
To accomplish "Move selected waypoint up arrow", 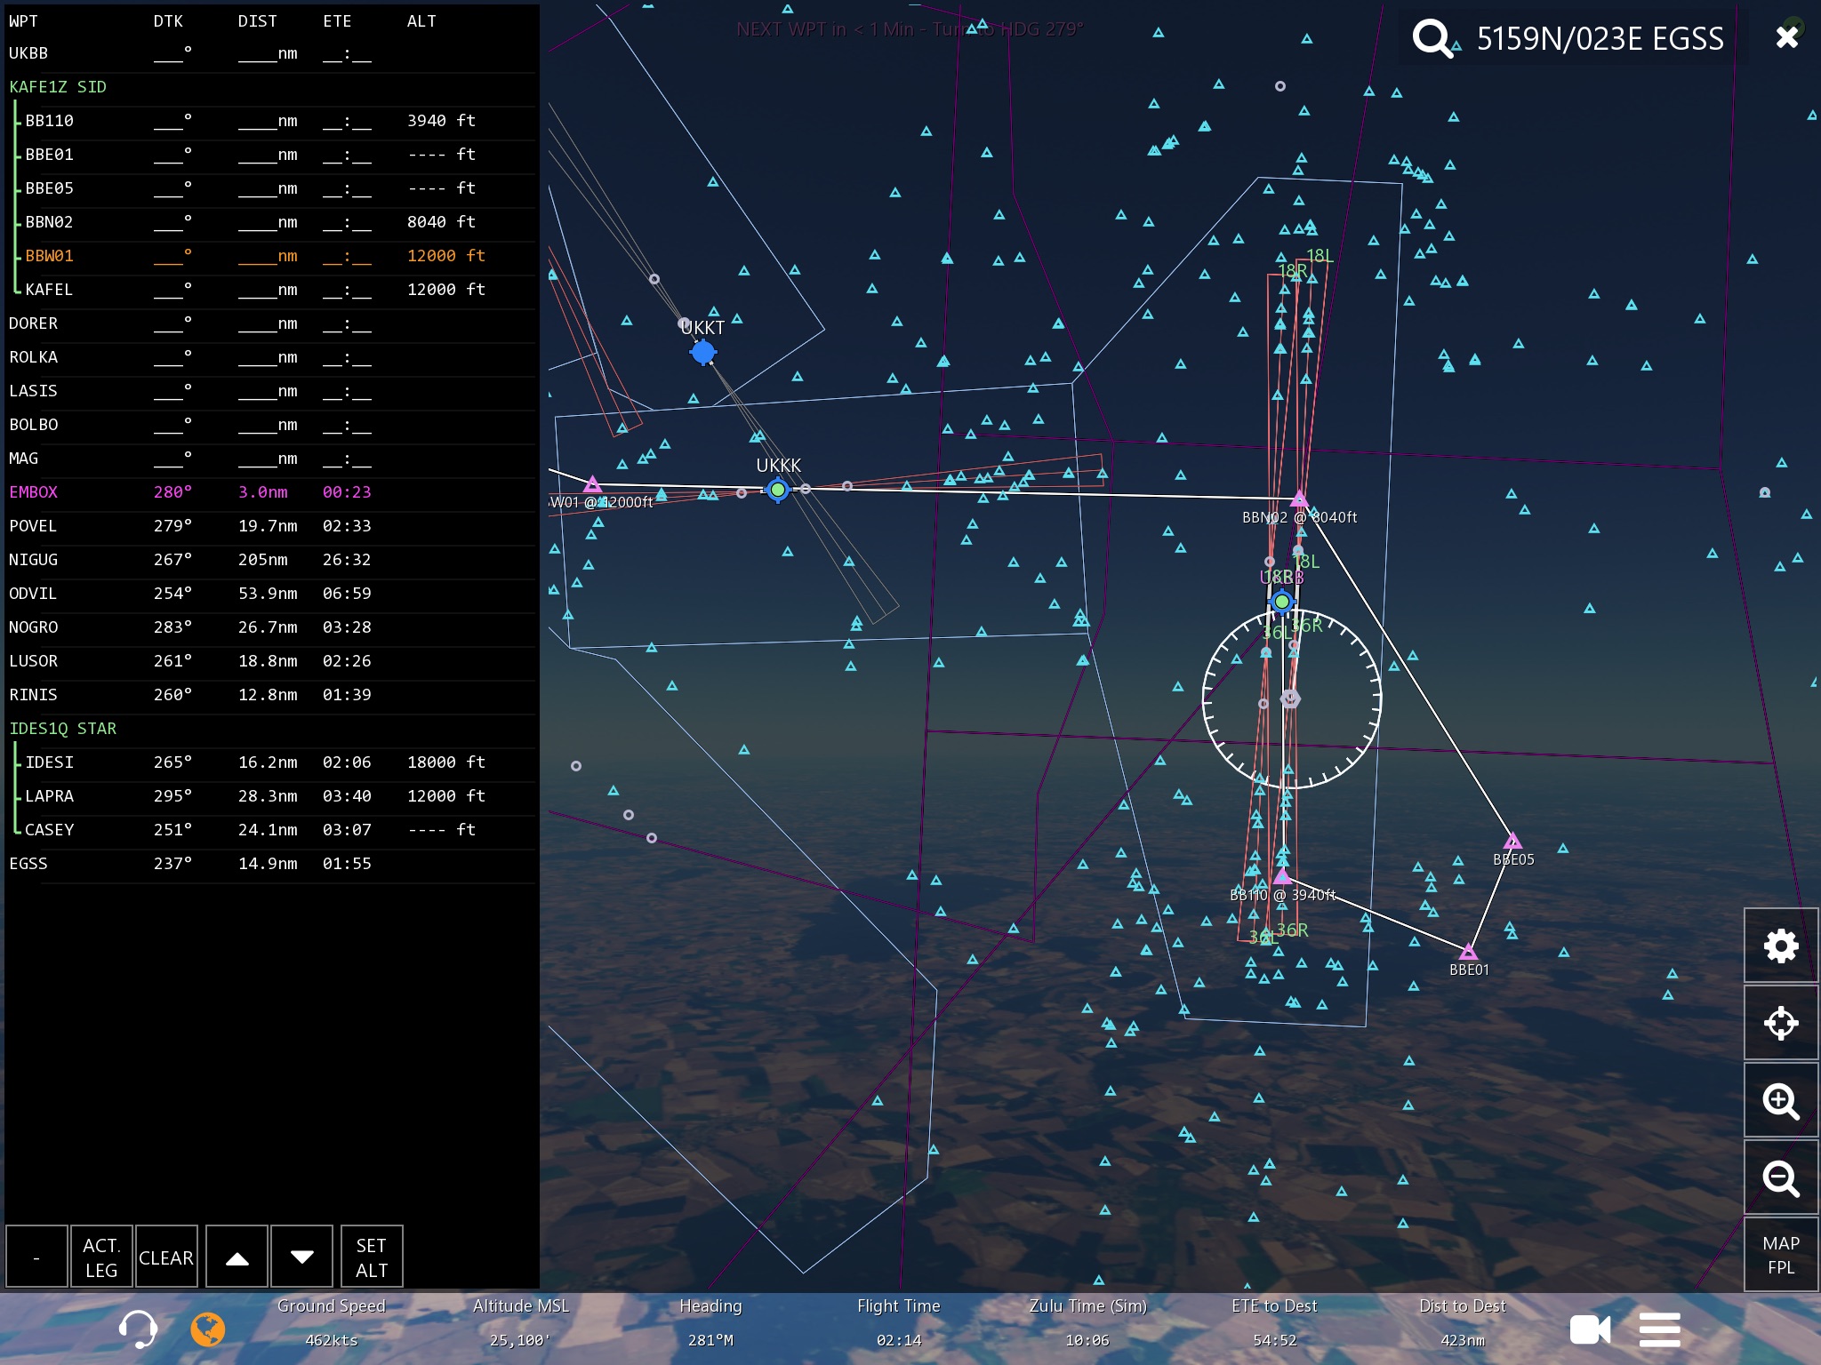I will 237,1257.
